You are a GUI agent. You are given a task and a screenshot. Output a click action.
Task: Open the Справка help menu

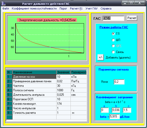(x=106, y=9)
